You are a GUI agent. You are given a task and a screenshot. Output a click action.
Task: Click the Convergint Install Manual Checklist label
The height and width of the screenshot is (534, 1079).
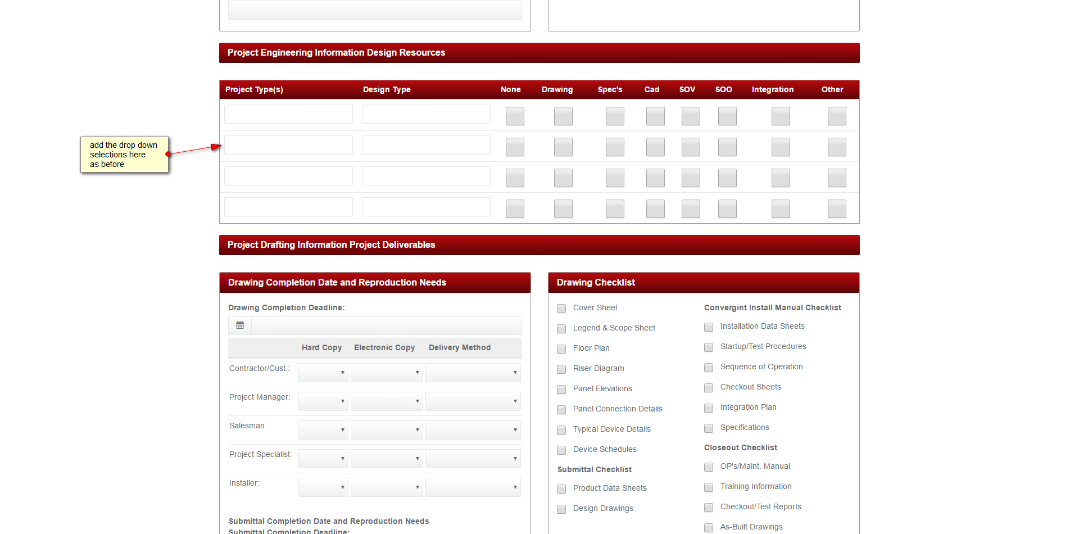[x=773, y=307]
